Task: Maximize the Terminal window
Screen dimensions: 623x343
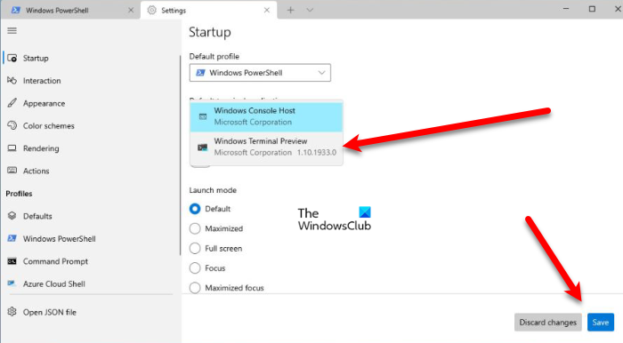Action: (592, 9)
